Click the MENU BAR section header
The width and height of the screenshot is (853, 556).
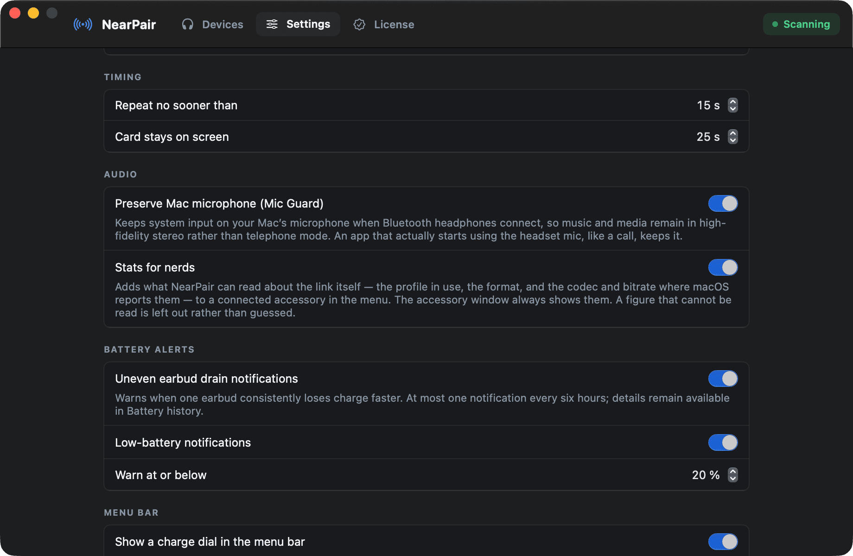point(131,512)
